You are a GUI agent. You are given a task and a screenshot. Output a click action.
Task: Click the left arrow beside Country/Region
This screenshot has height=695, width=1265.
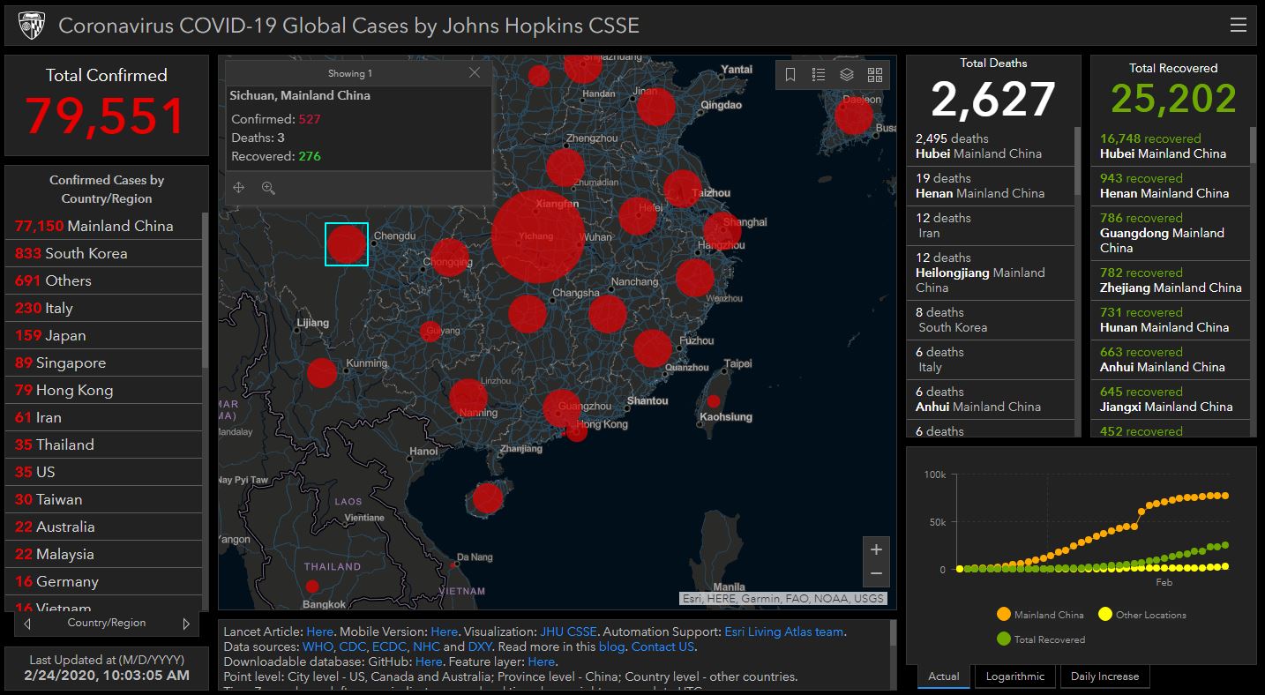pos(27,624)
